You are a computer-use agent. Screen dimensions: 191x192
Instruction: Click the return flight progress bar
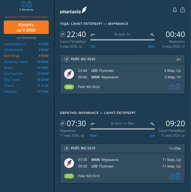point(122,129)
